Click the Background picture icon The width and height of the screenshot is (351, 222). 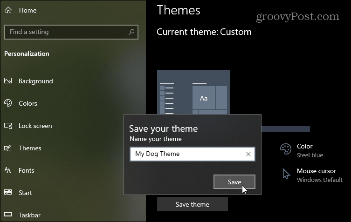pos(8,81)
